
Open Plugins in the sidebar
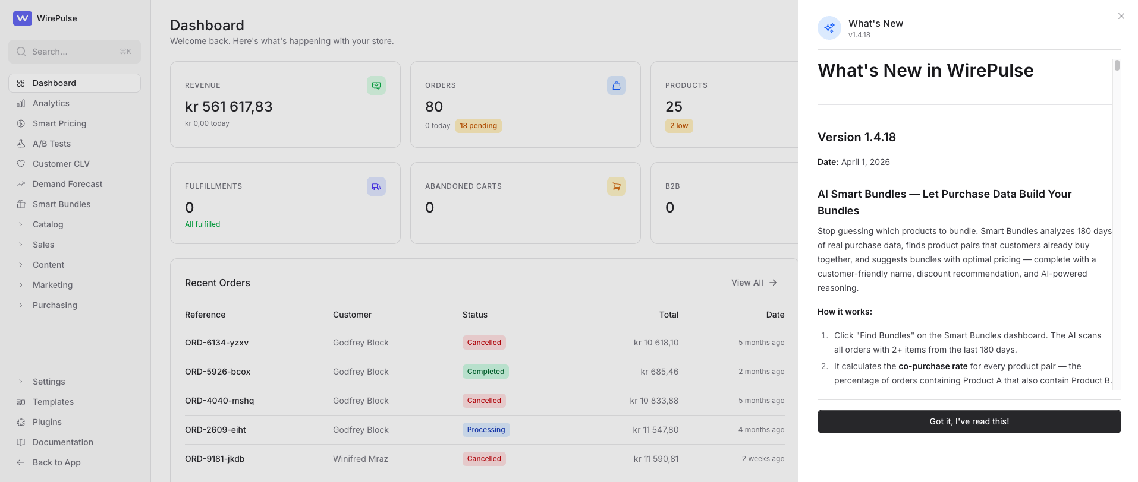(x=74, y=422)
